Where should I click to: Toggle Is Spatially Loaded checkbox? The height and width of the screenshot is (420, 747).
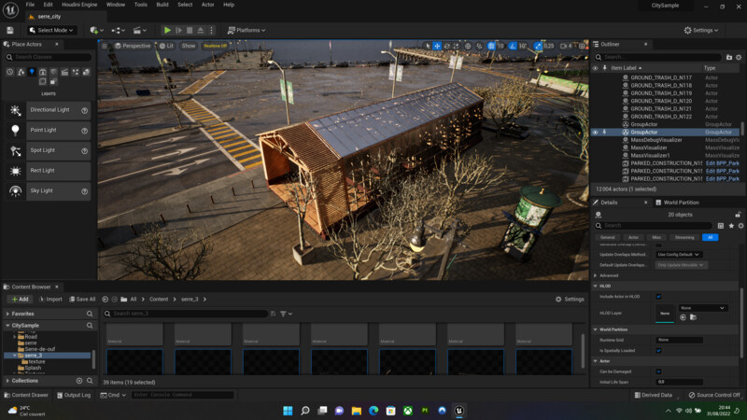point(658,350)
